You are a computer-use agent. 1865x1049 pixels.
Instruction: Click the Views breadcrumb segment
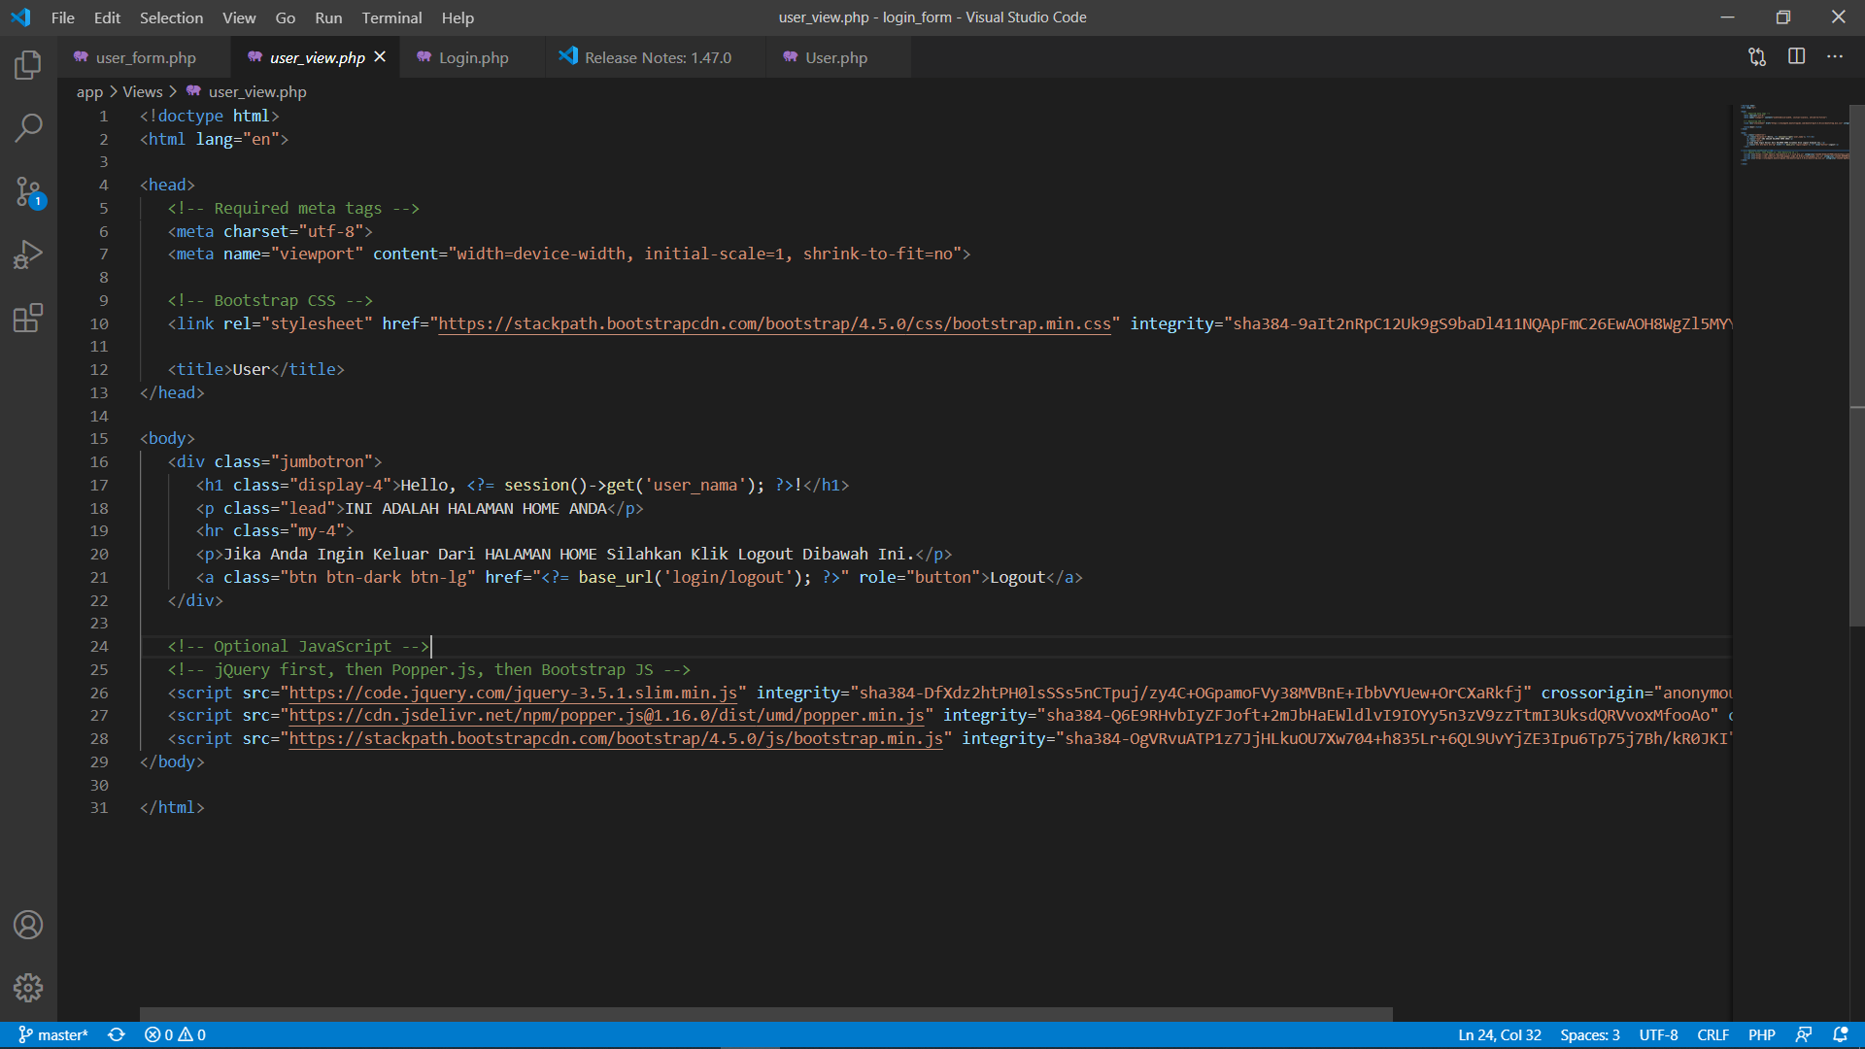pyautogui.click(x=143, y=91)
